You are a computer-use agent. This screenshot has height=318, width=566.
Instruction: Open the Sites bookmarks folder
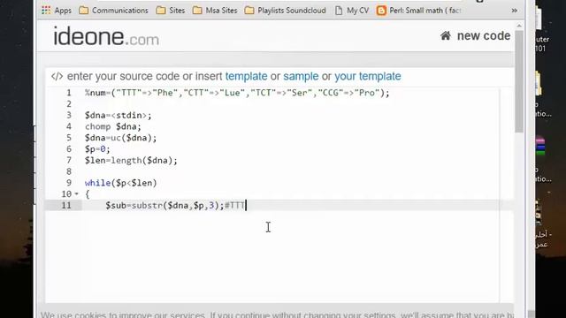tap(171, 11)
